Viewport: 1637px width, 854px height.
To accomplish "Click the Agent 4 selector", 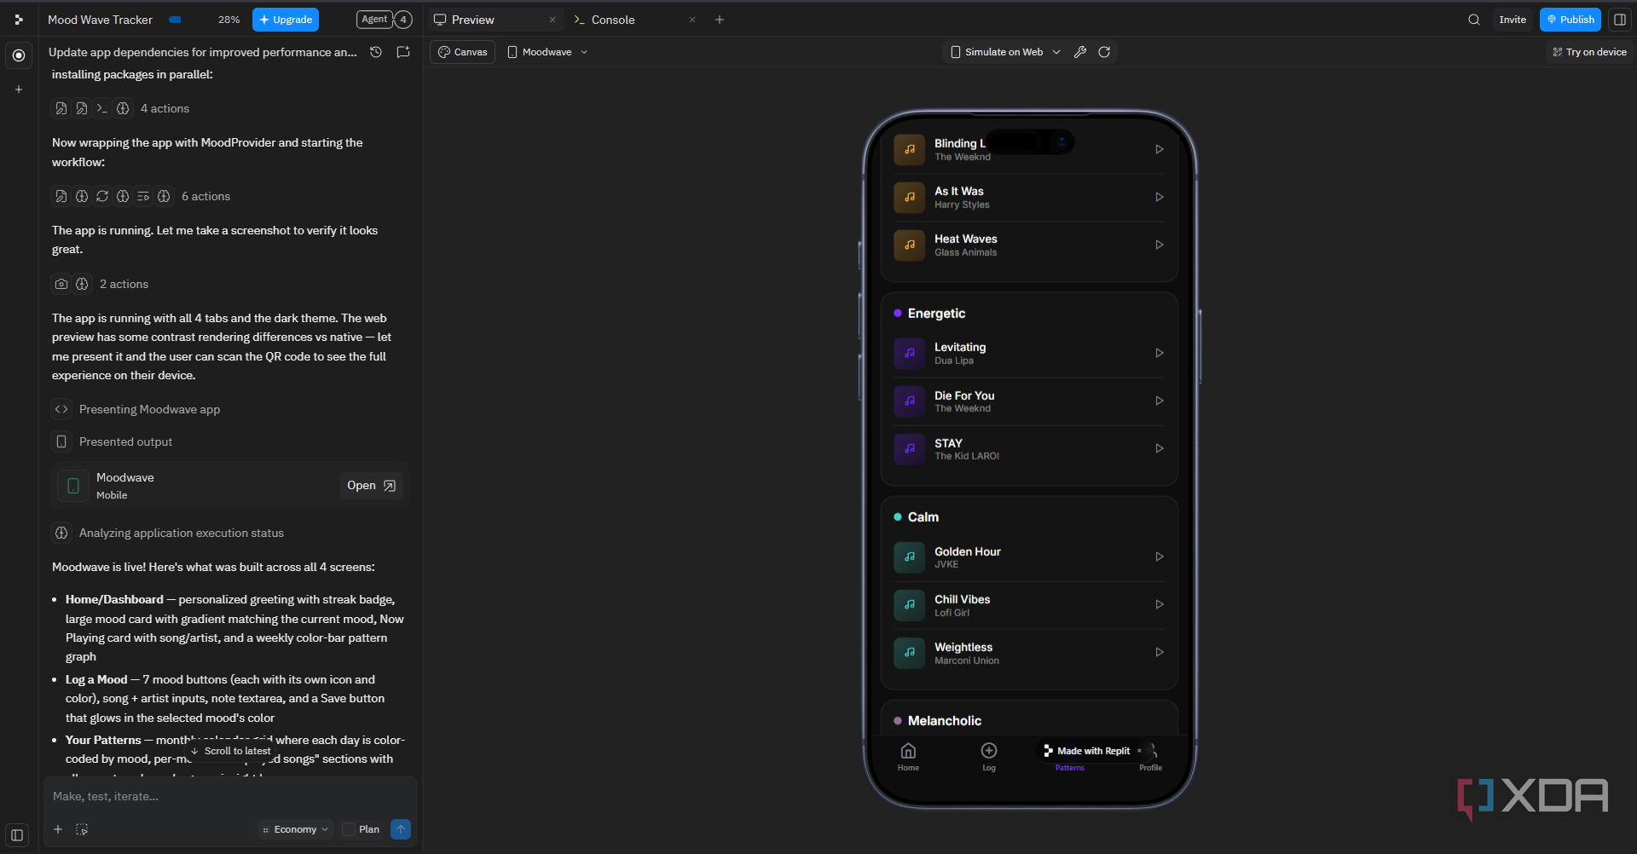I will click(384, 20).
